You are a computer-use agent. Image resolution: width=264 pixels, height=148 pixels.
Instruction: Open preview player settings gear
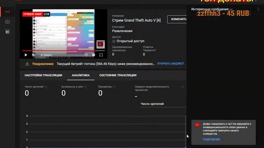tap(94, 55)
